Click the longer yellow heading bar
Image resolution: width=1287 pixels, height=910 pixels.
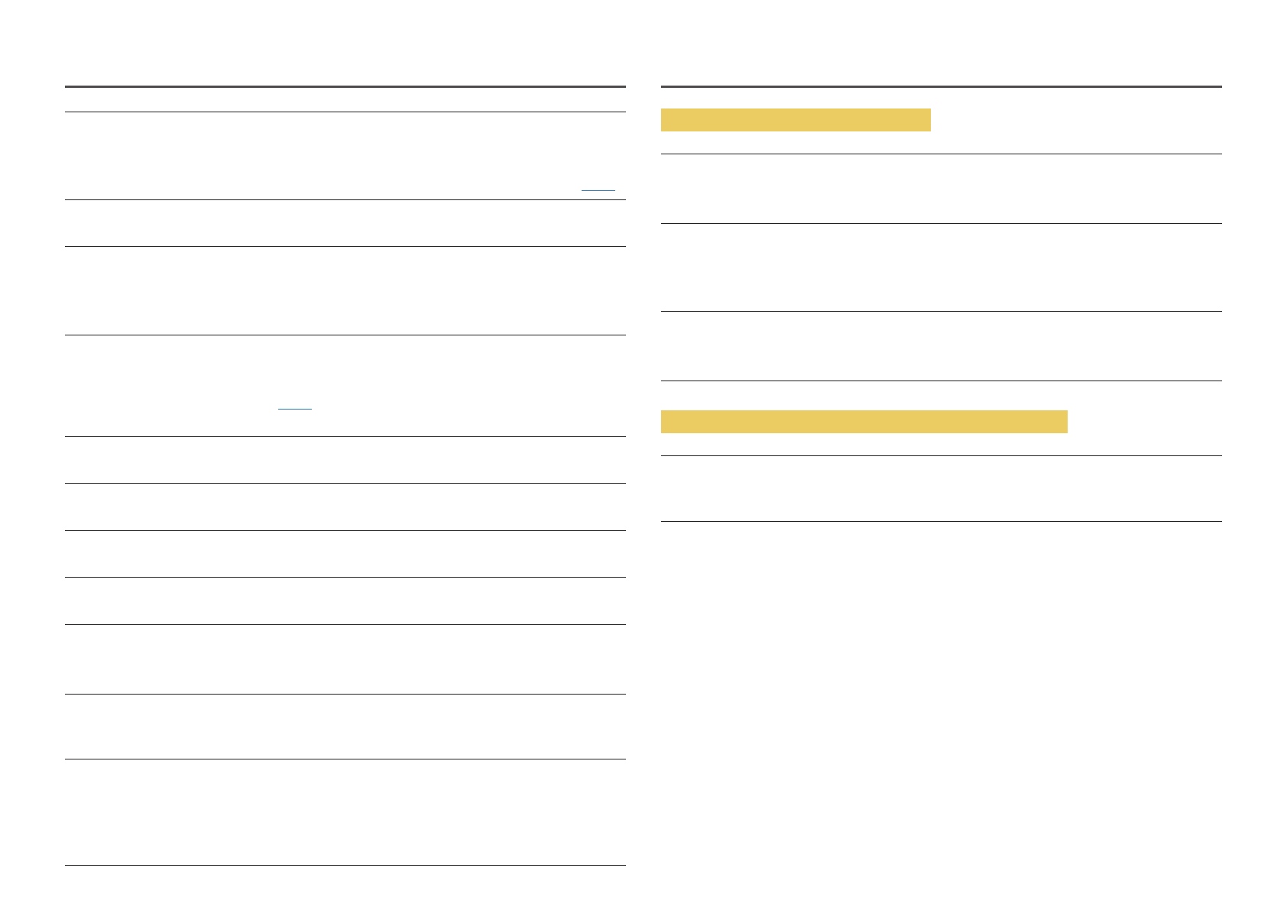(x=864, y=422)
